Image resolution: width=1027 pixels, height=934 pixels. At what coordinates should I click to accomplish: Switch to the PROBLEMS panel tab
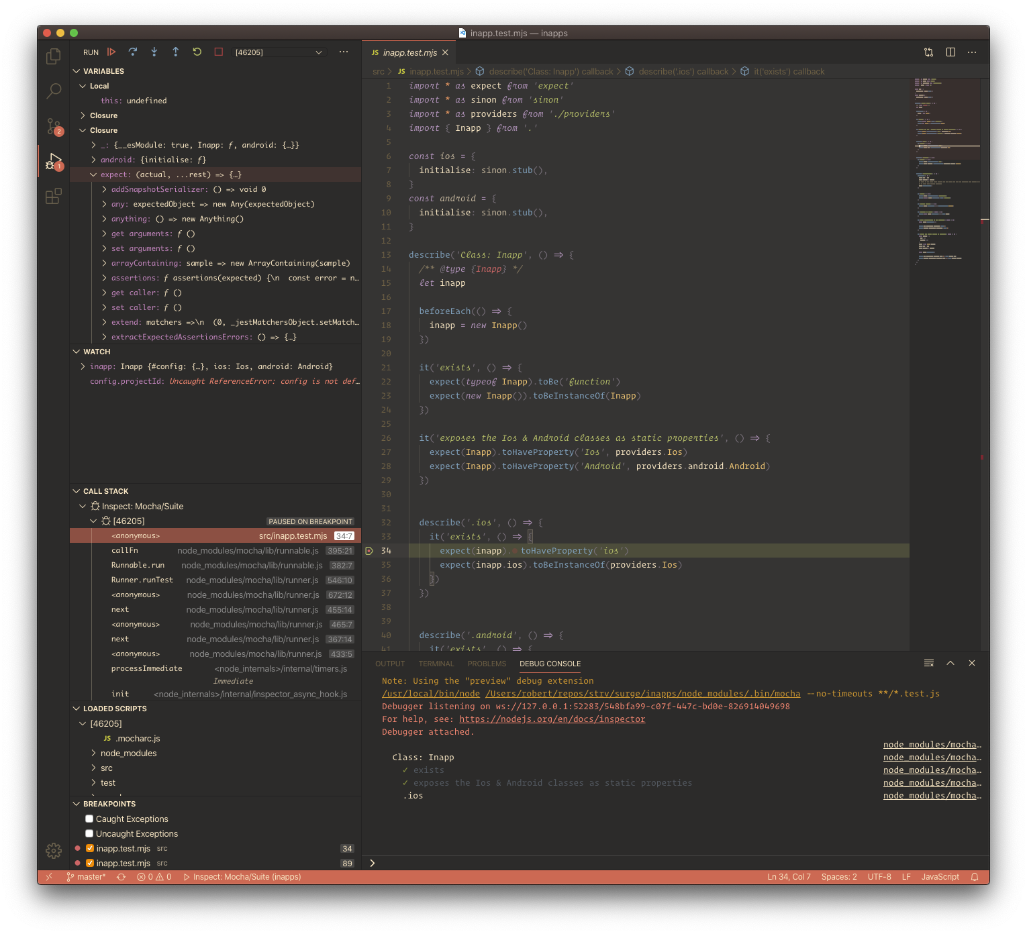click(487, 664)
